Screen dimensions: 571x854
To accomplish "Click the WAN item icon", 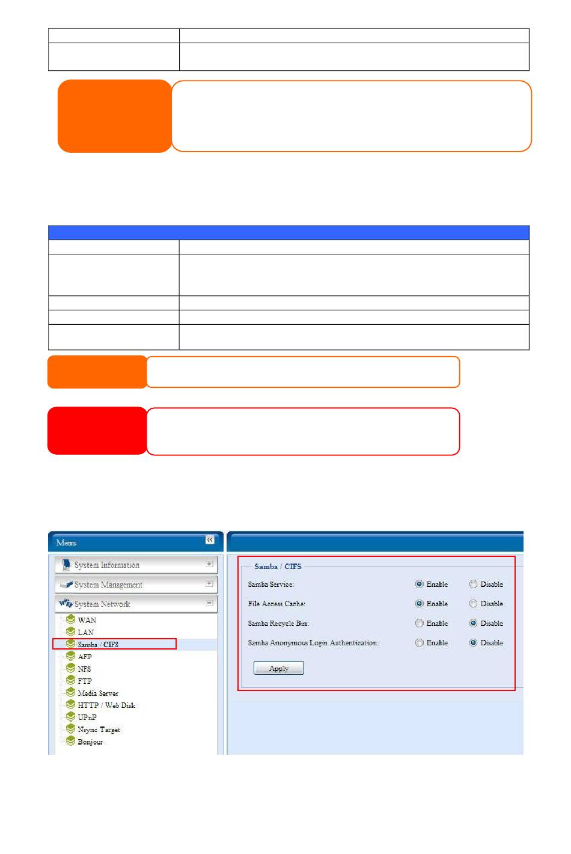I will [x=71, y=619].
